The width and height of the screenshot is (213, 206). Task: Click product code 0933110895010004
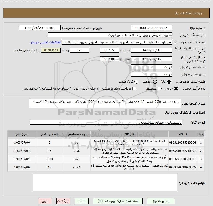coord(183,142)
